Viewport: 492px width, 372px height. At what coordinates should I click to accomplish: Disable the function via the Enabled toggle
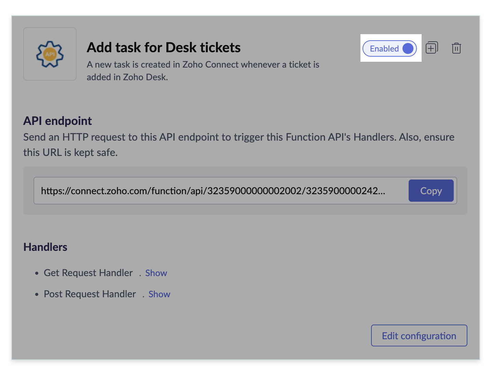coord(390,48)
